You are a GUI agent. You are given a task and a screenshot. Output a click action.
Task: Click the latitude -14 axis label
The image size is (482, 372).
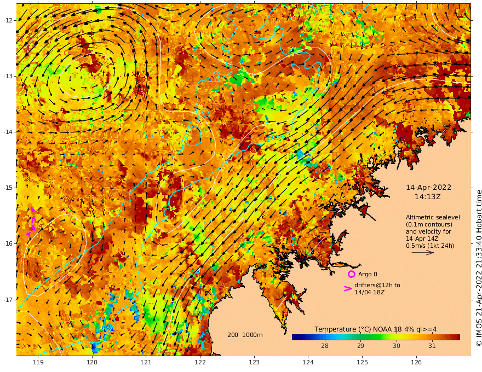[x=8, y=132]
